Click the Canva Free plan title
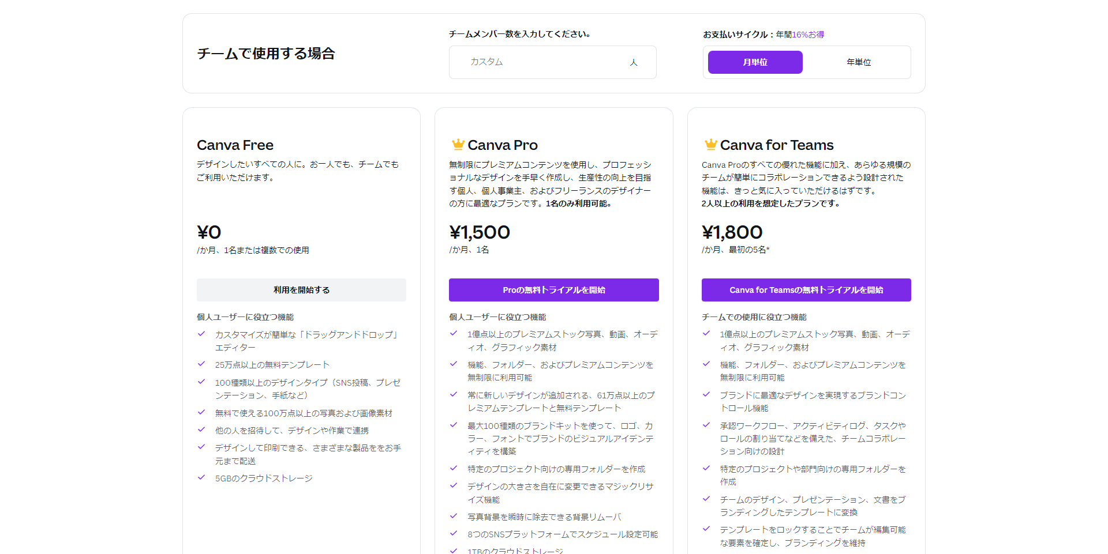Viewport: 1108px width, 554px height. point(235,145)
